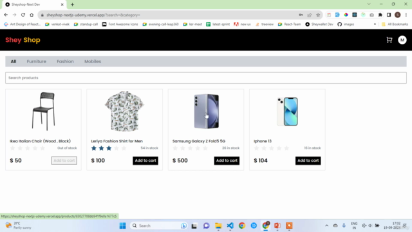Open File Explorer from the taskbar
The height and width of the screenshot is (232, 412).
coord(218,226)
